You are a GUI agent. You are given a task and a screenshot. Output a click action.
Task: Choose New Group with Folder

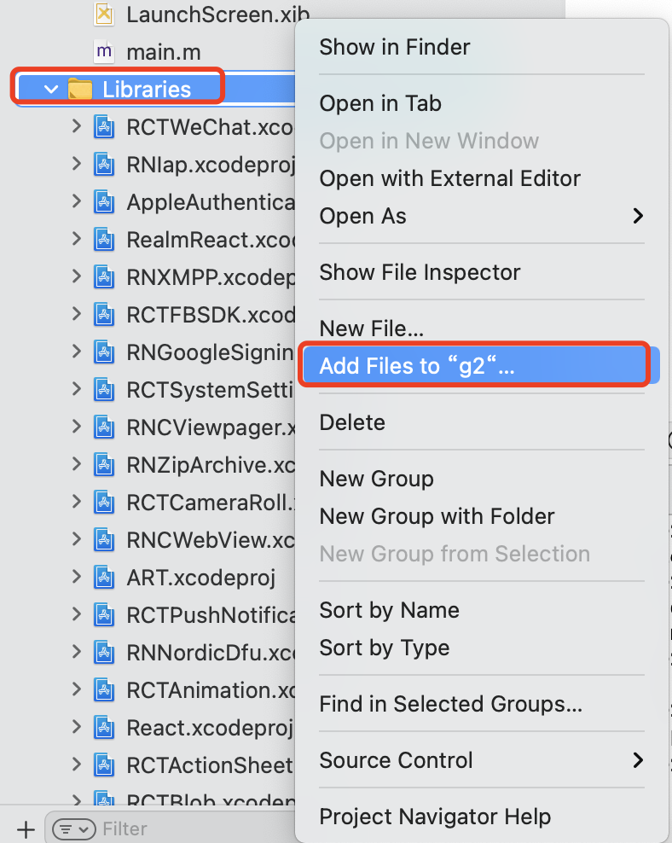[437, 516]
